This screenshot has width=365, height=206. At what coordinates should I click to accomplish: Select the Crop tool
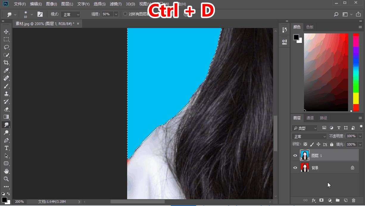pos(6,63)
